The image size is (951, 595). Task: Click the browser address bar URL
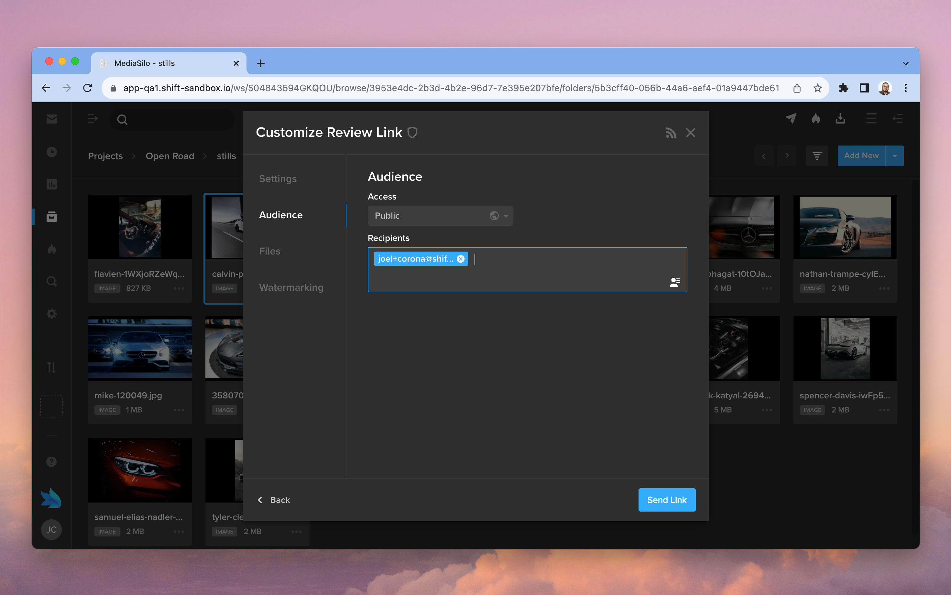[x=451, y=88]
